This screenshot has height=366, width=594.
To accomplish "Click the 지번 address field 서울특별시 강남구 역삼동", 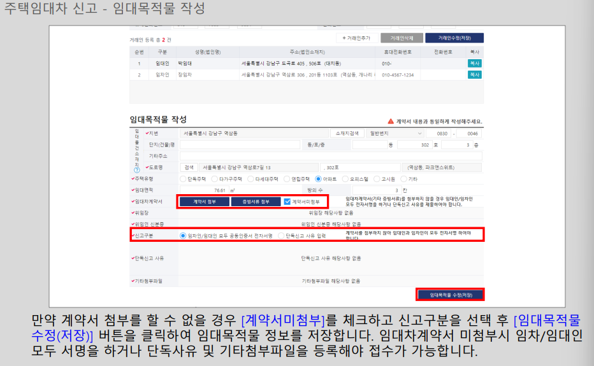I will [x=254, y=133].
